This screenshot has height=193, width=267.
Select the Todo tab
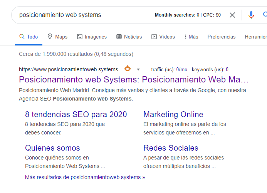(x=29, y=37)
